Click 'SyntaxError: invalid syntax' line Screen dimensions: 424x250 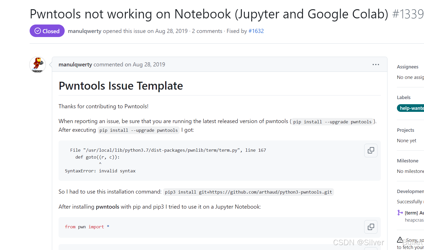[100, 171]
